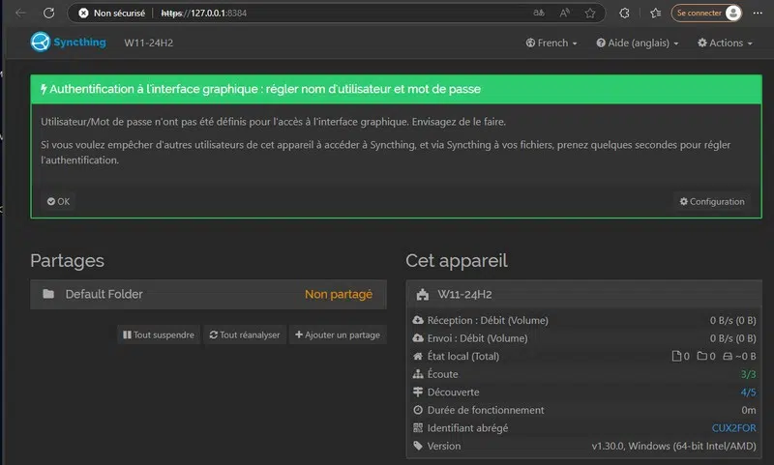Click the Découverte signpost icon
Screen dimensions: 774x465
click(418, 392)
